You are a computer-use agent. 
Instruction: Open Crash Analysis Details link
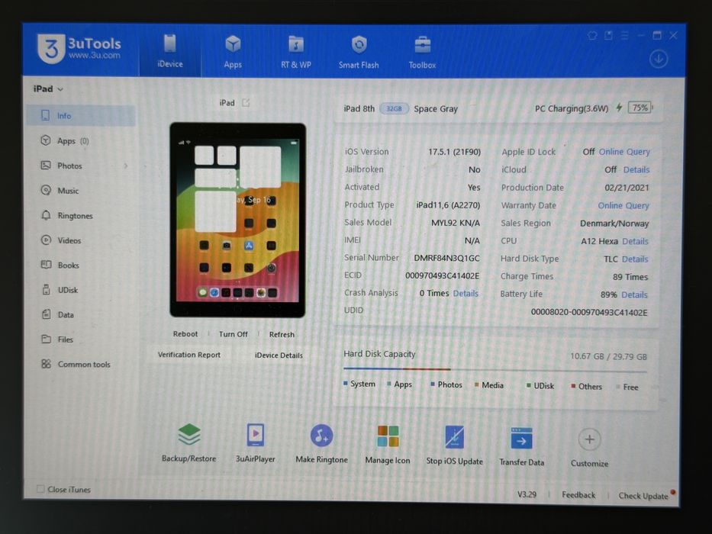click(466, 294)
